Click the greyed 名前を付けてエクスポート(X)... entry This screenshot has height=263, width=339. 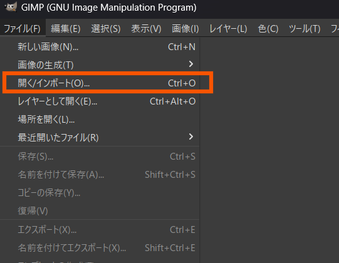[x=100, y=248]
